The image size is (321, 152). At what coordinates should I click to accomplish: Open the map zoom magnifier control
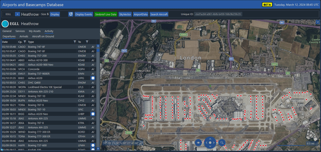222,142
